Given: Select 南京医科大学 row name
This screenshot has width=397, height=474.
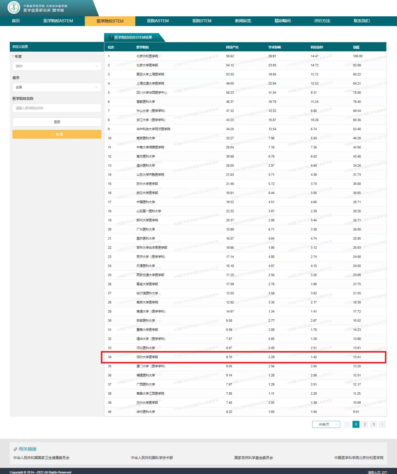Looking at the screenshot, I should (146, 138).
